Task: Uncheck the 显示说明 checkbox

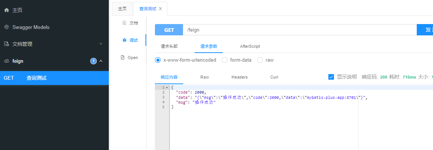Action: pyautogui.click(x=331, y=77)
